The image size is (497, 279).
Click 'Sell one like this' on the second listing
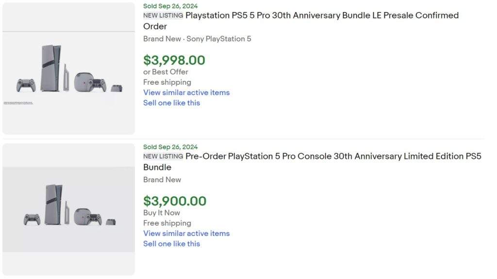[x=171, y=244]
